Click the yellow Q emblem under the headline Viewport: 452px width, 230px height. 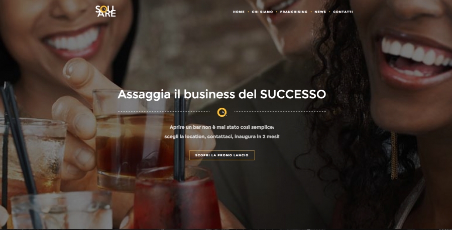pyautogui.click(x=221, y=112)
